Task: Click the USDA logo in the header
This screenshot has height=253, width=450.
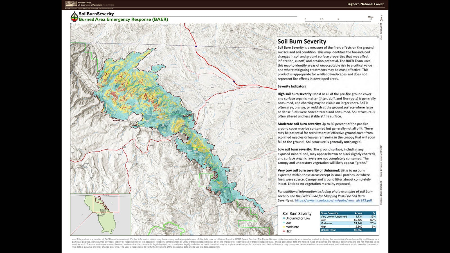Action: pyautogui.click(x=69, y=4)
